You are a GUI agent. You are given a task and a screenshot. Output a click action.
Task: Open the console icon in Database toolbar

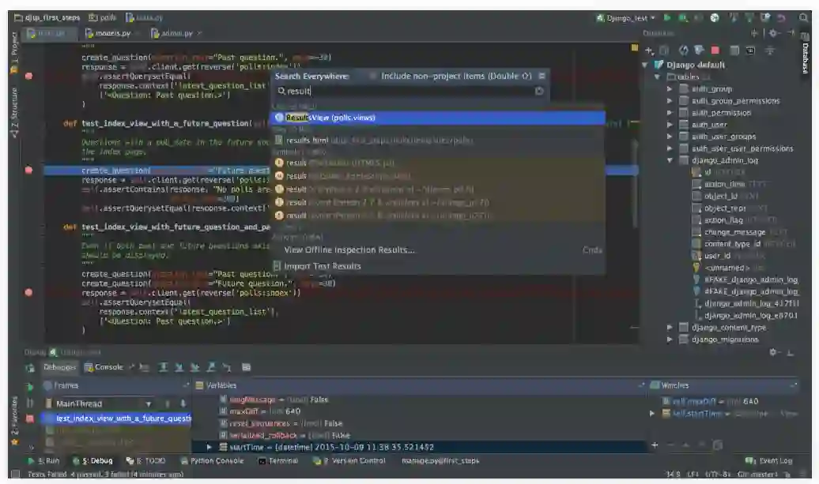(x=750, y=51)
